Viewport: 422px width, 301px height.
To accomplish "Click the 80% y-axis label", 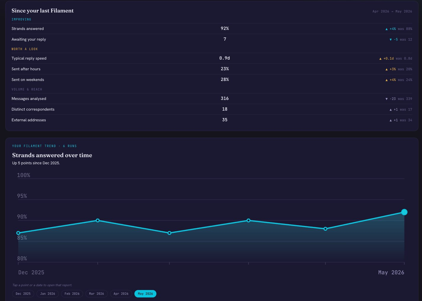I will [22, 259].
